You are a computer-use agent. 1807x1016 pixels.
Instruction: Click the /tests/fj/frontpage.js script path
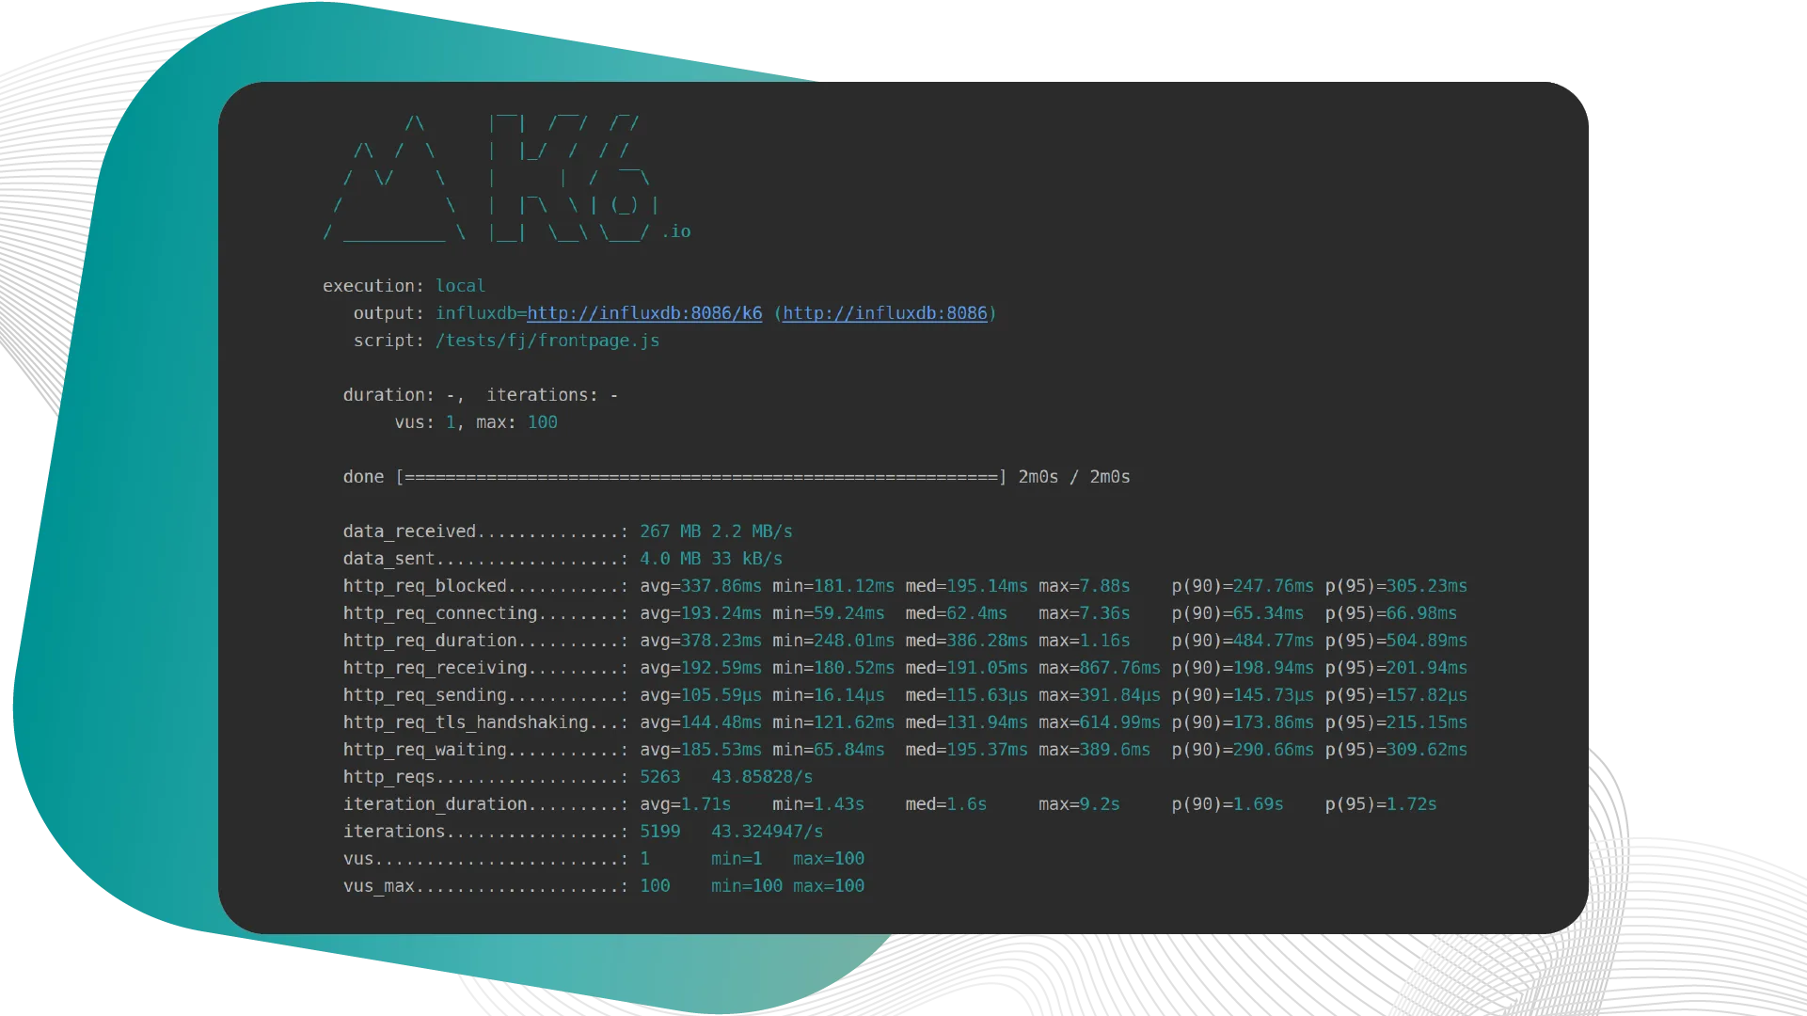(547, 341)
